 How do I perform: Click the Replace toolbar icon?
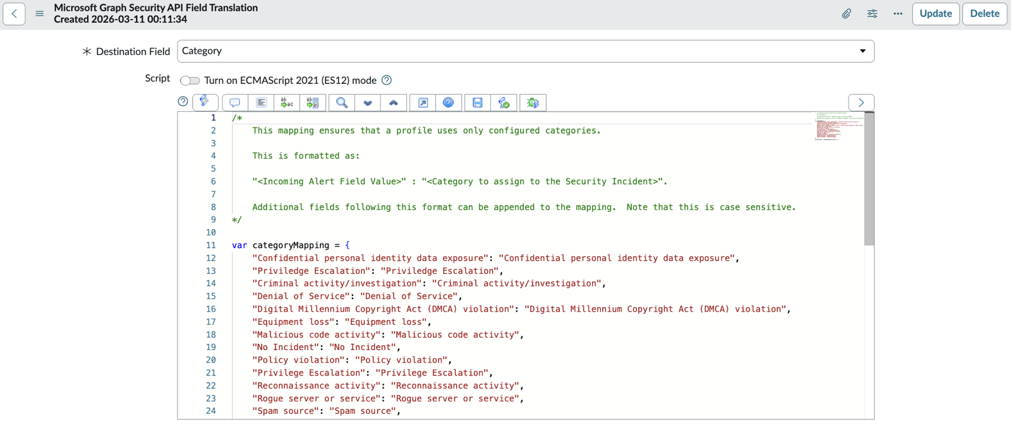(x=287, y=103)
